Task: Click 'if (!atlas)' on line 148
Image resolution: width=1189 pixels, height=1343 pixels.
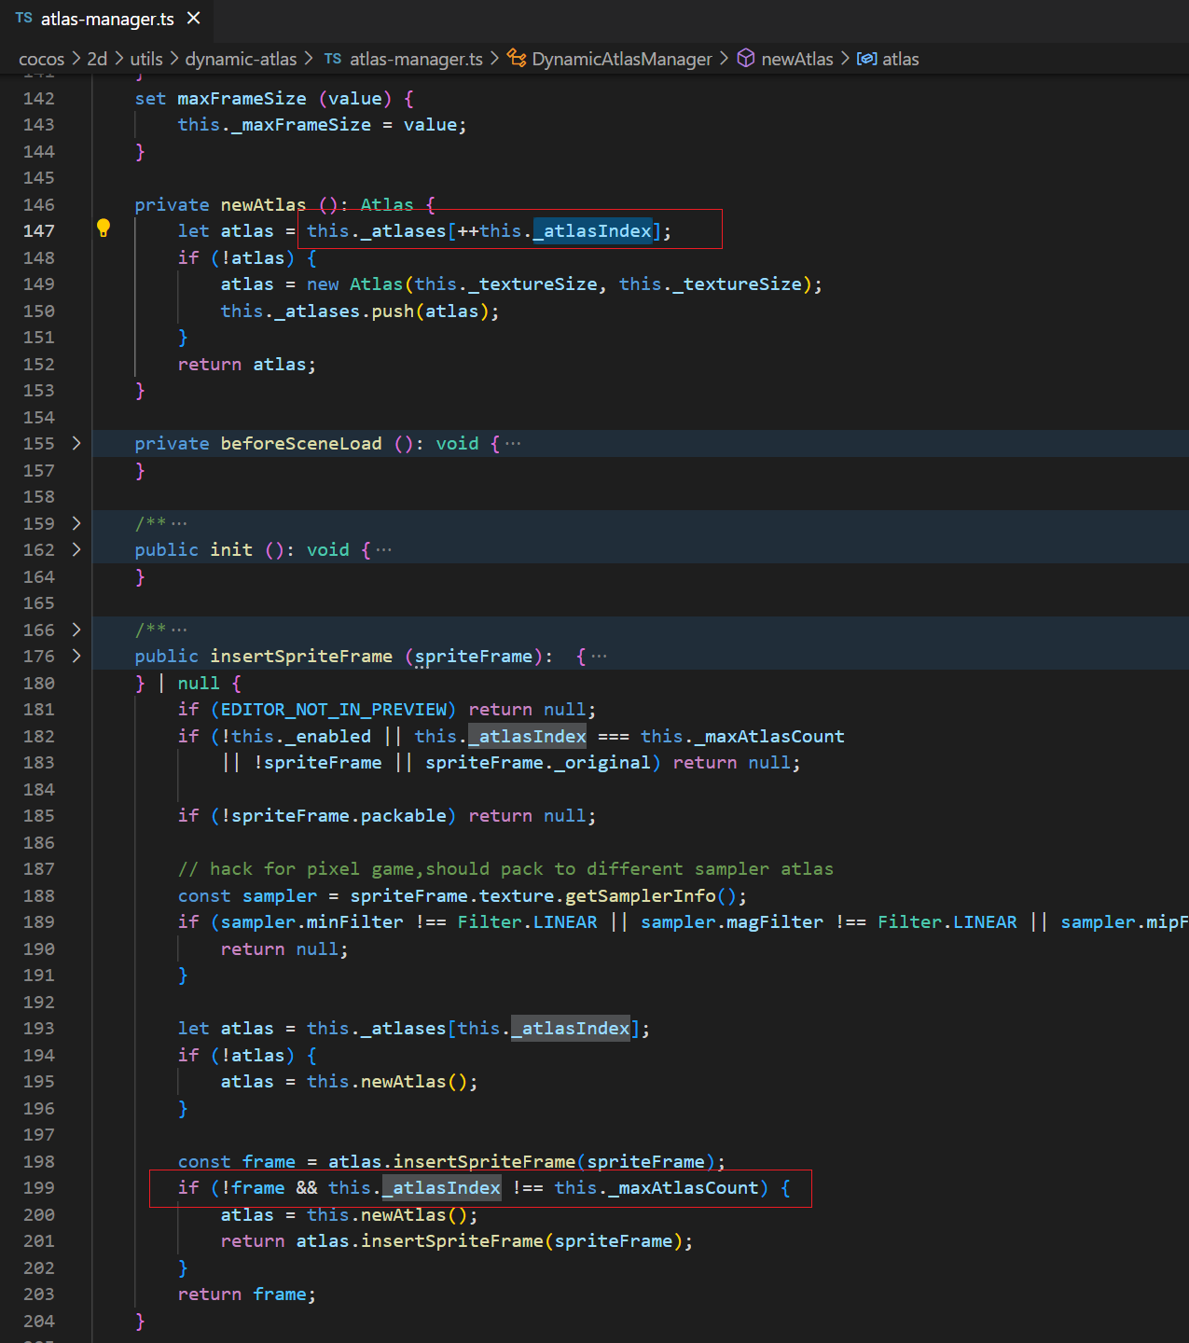Action: tap(237, 257)
